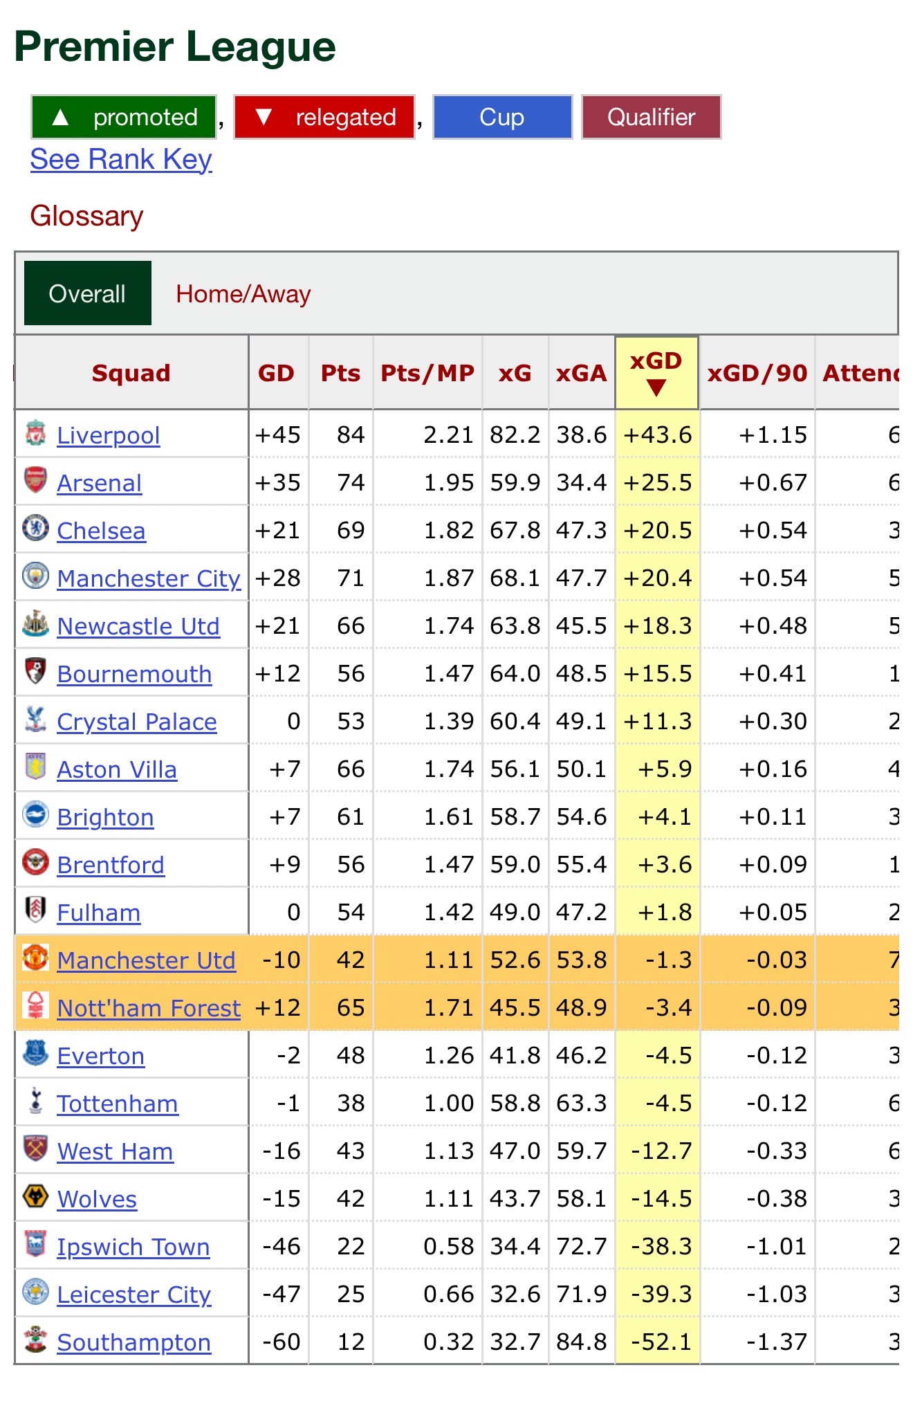Click the Wolves crest icon

click(35, 1196)
